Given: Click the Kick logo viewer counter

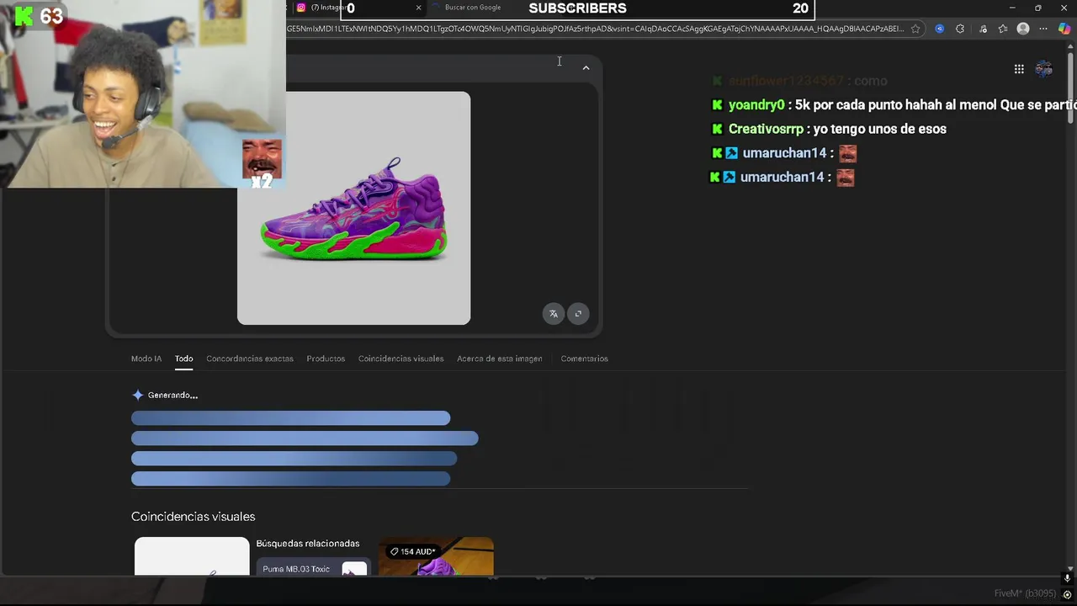Looking at the screenshot, I should point(39,16).
